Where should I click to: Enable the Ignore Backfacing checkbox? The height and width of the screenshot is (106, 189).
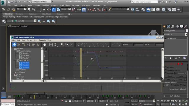165,70
